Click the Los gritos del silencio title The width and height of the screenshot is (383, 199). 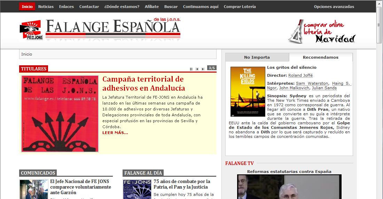(x=292, y=67)
